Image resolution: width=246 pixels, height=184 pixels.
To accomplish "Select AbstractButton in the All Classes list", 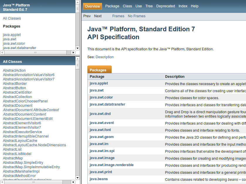I will click(14, 88).
